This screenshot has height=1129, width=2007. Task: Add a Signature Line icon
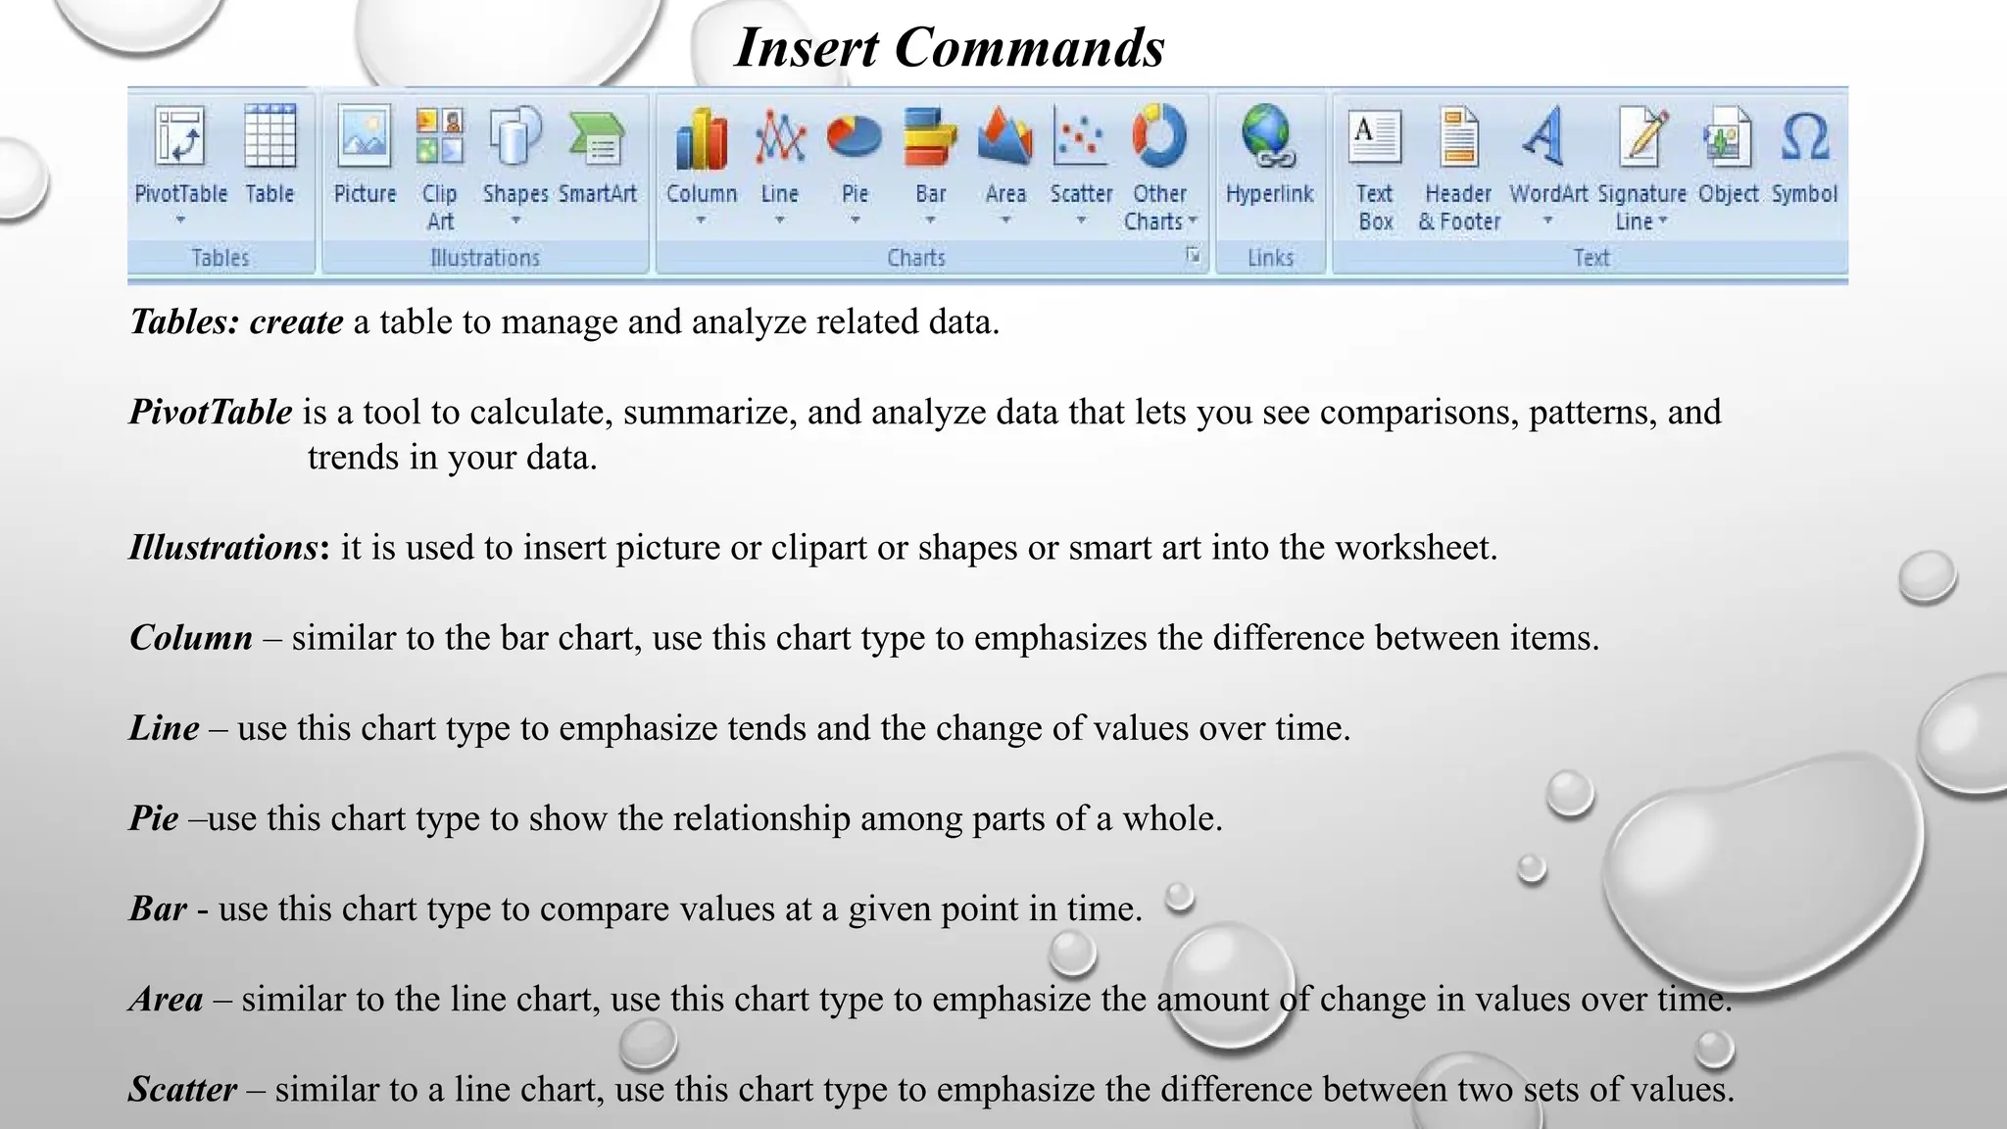click(x=1642, y=137)
